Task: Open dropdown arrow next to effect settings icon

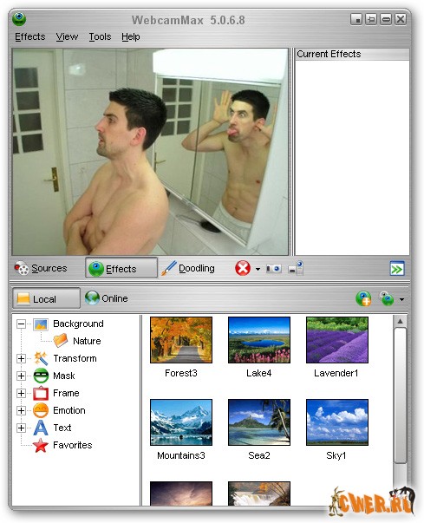Action: (x=401, y=299)
